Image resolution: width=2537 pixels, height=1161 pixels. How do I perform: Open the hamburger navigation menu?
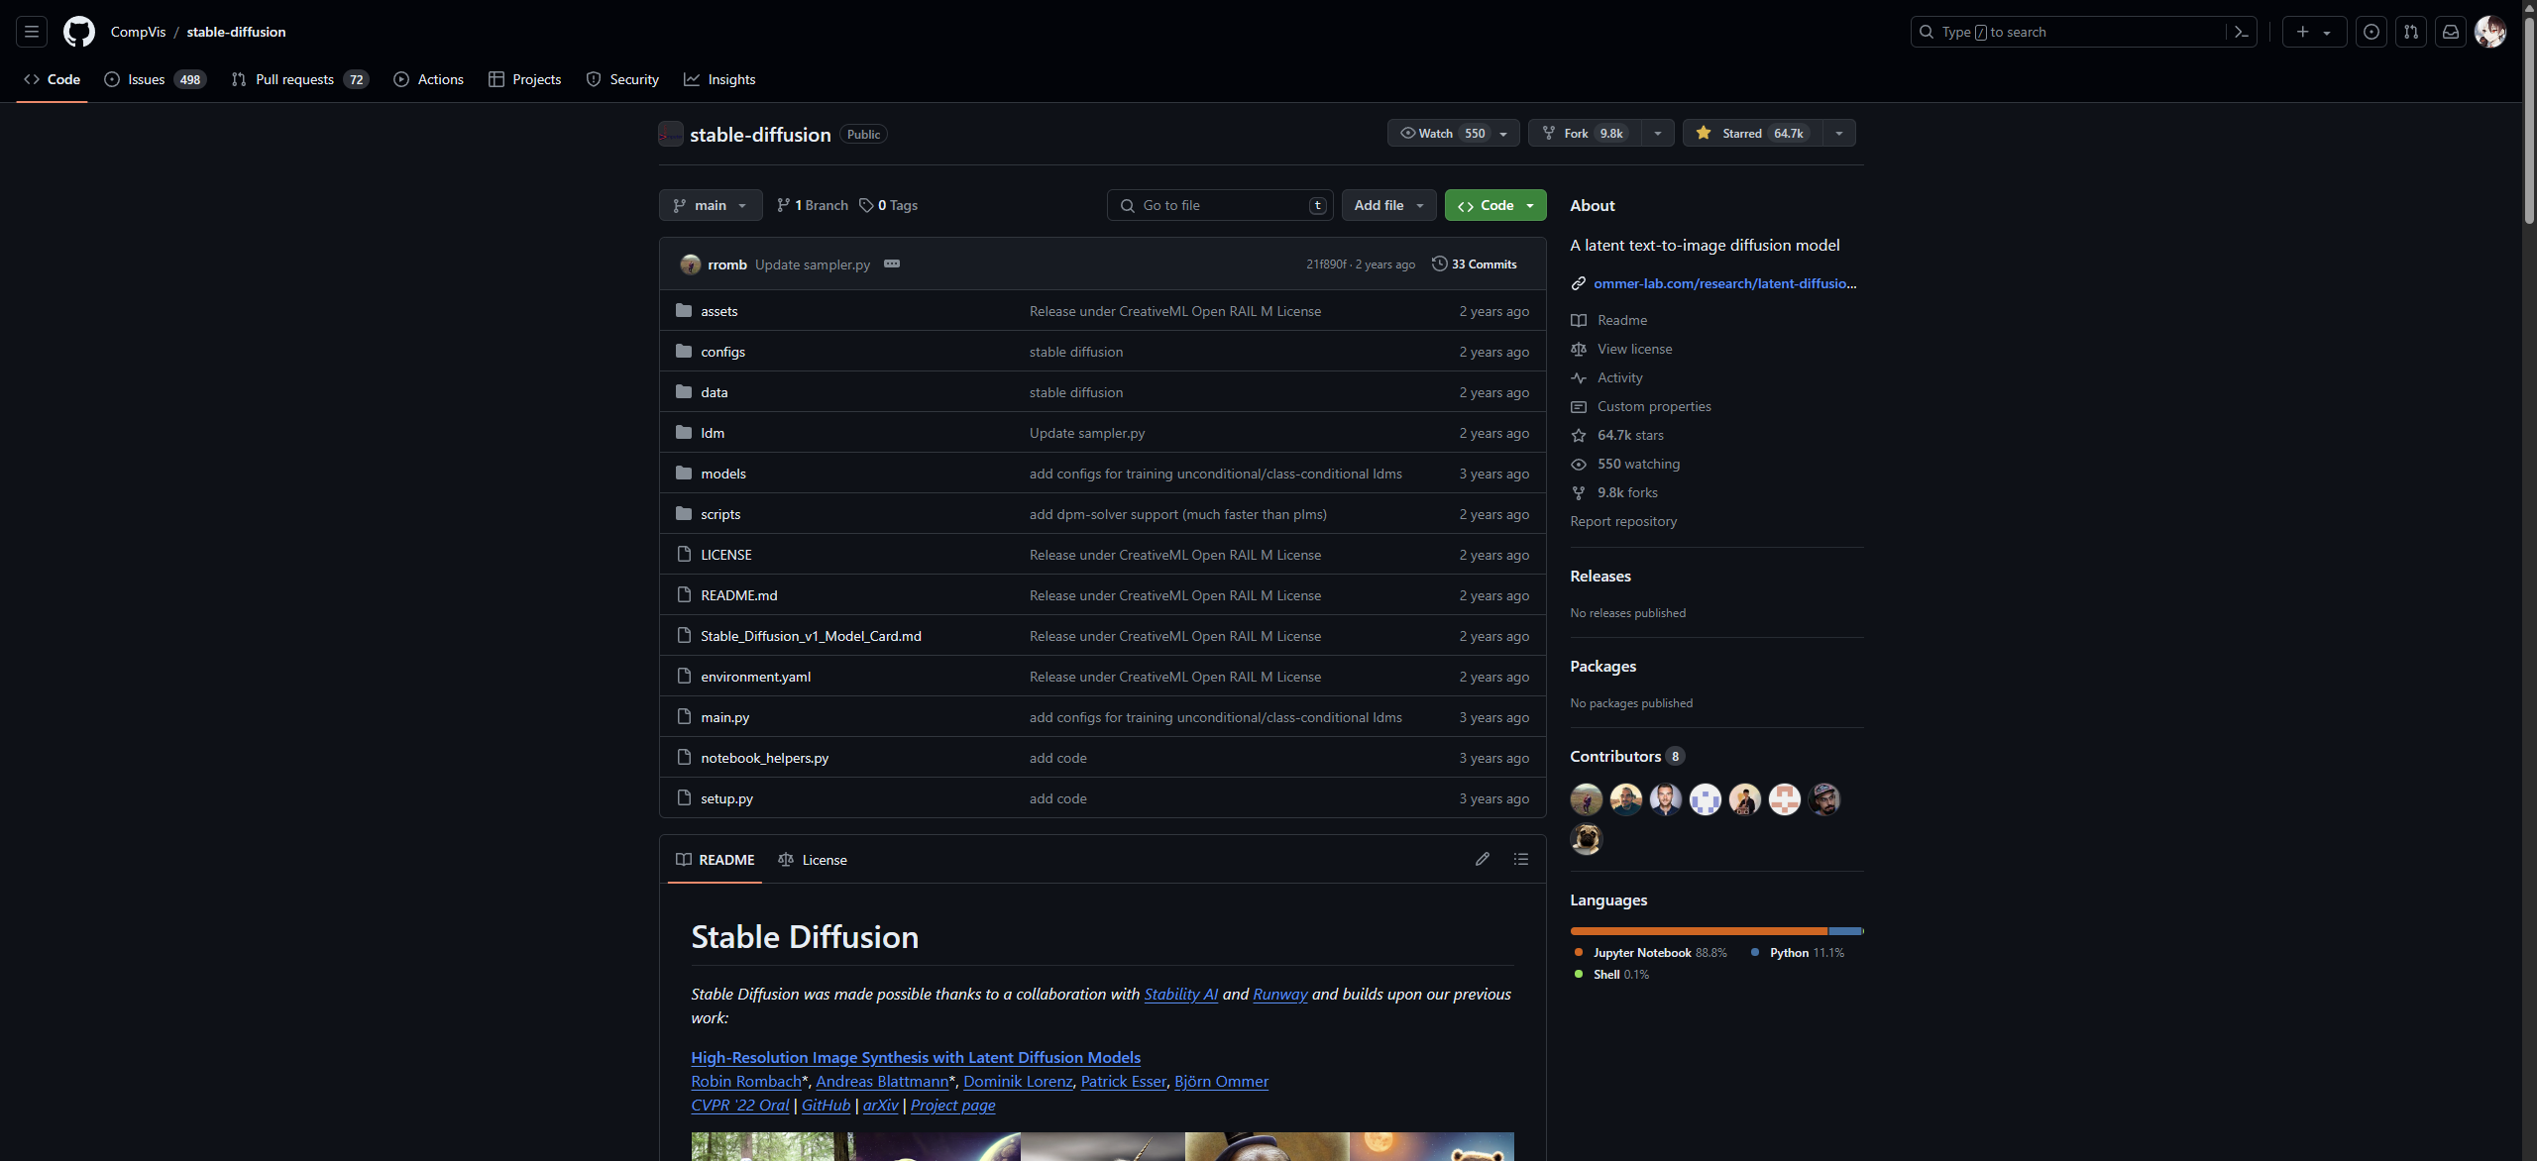[x=32, y=32]
